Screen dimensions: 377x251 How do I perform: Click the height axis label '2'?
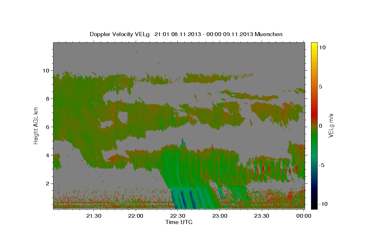click(48, 184)
